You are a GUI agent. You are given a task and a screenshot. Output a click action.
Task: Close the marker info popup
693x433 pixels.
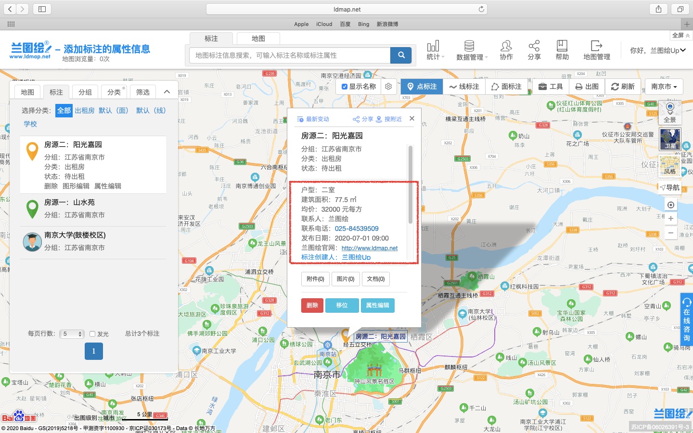coord(411,118)
